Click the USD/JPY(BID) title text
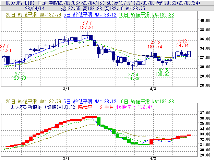The image size is (214, 163). click(21, 3)
